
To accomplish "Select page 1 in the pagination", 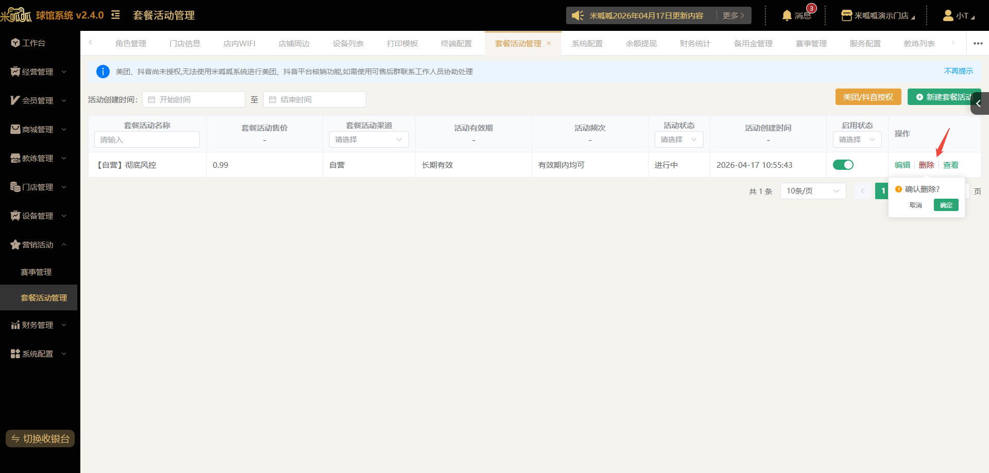I will (x=882, y=191).
